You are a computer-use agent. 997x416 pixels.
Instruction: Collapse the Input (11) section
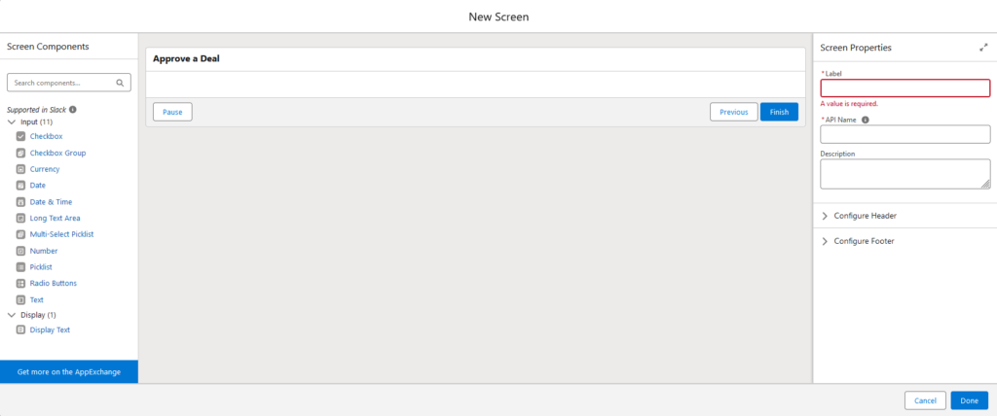tap(12, 121)
